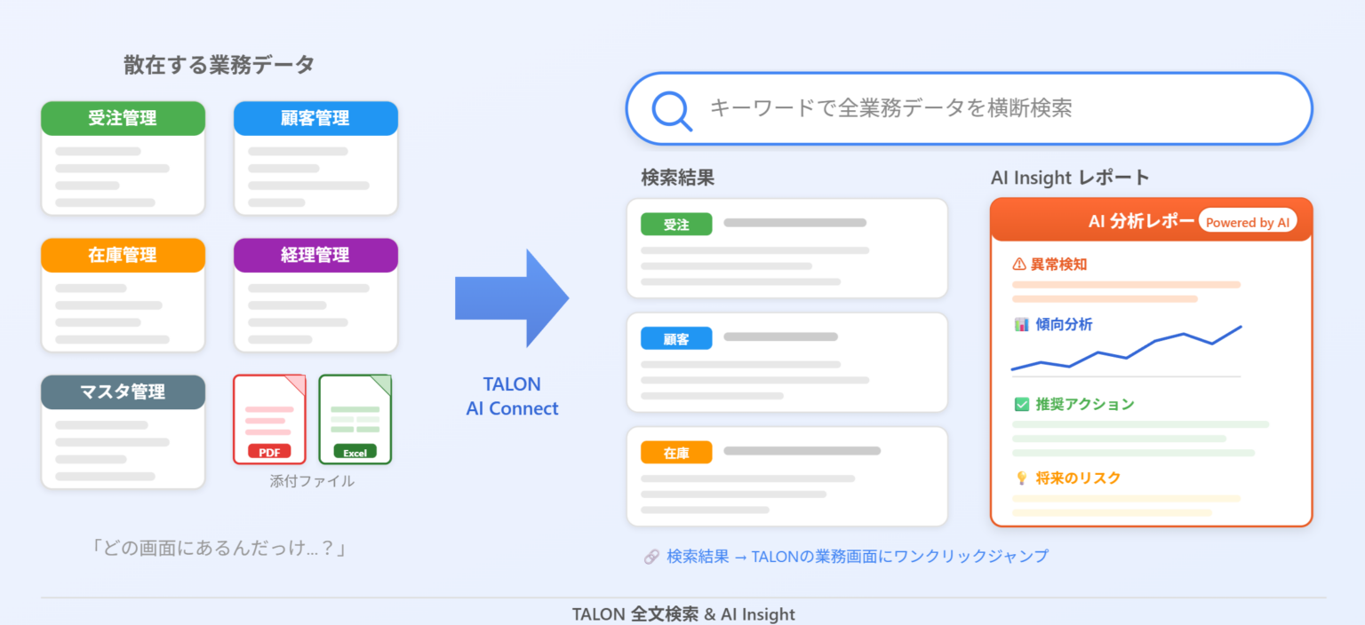
Task: Click the big blue arrow above TALON AI Connect
Action: coord(512,298)
